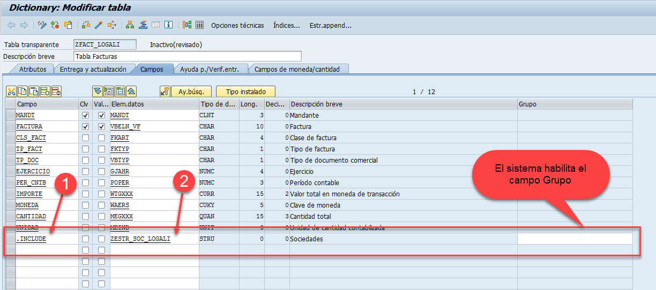
Task: Click the Forward arrow icon in toolbar
Action: [24, 25]
